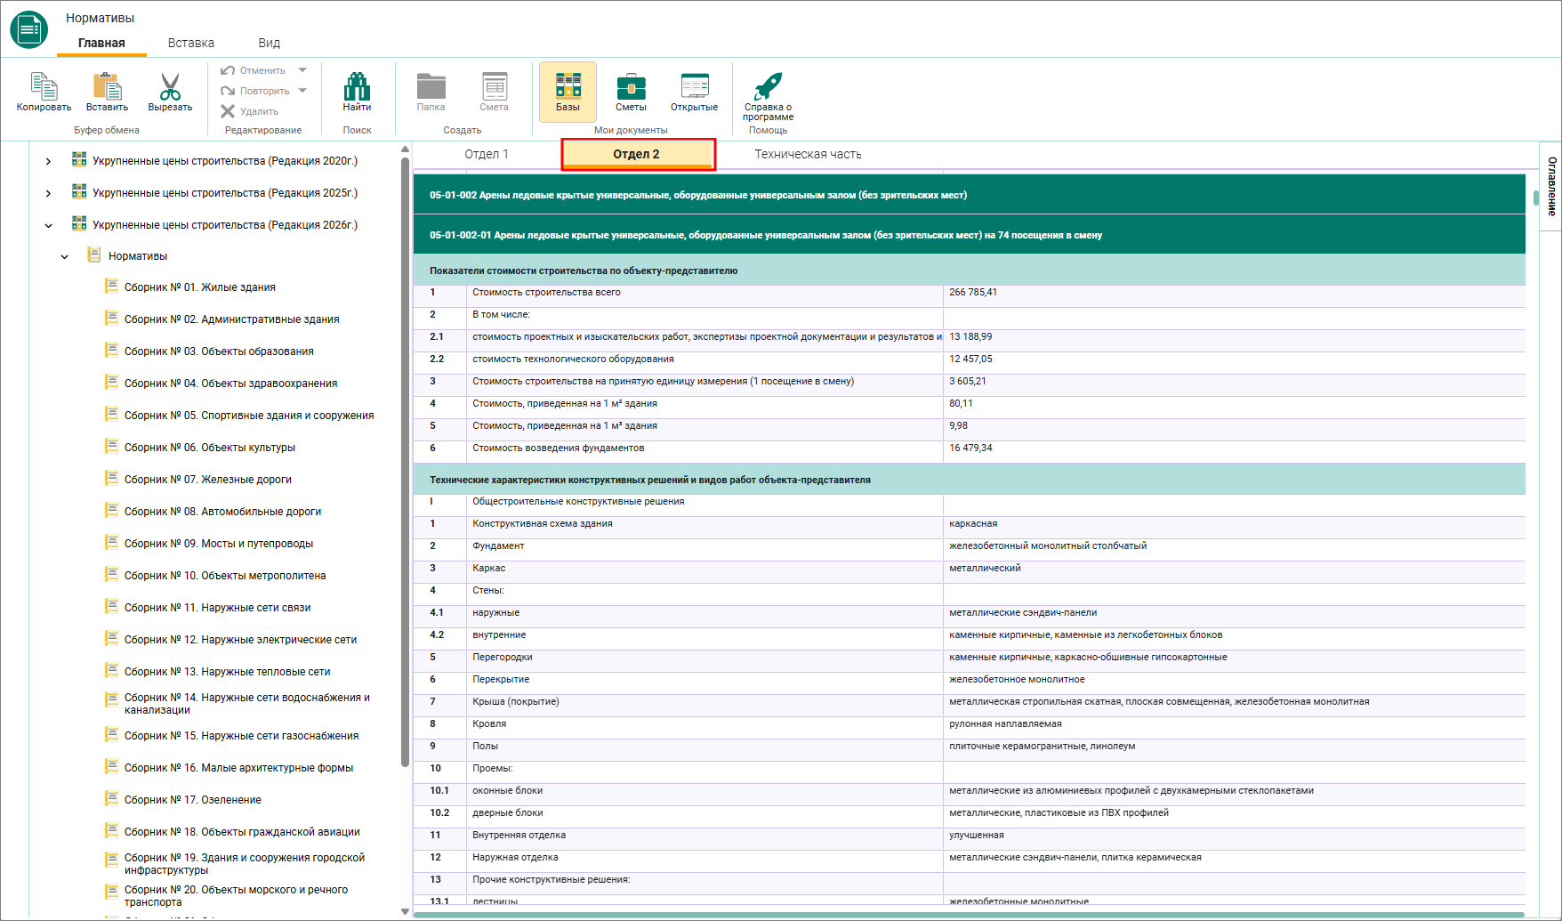Select the Вырезать scissors icon
This screenshot has width=1562, height=921.
pos(170,86)
